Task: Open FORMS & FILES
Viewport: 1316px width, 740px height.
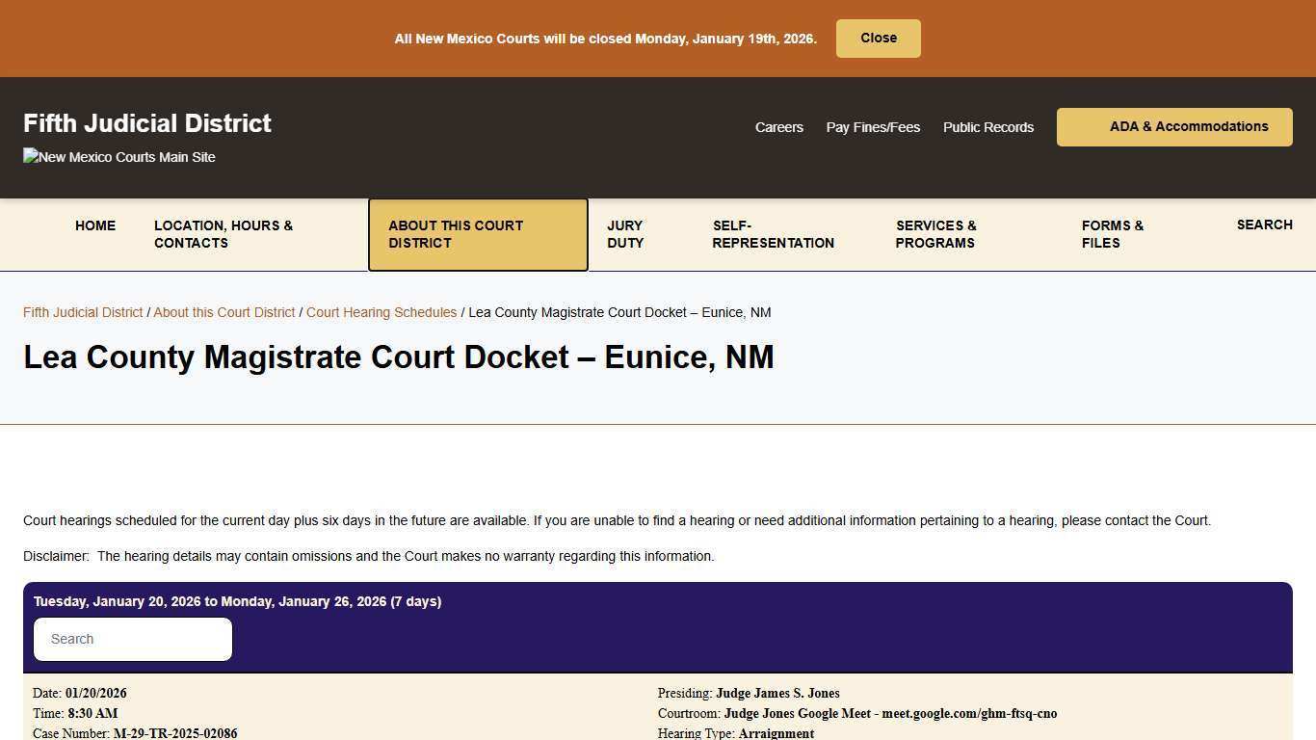Action: (x=1113, y=234)
